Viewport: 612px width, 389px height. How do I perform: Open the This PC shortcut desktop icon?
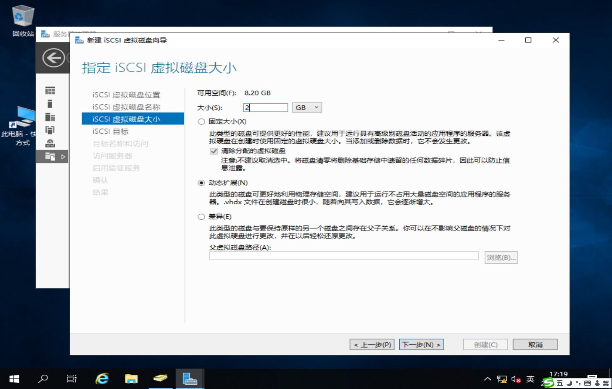click(x=22, y=126)
